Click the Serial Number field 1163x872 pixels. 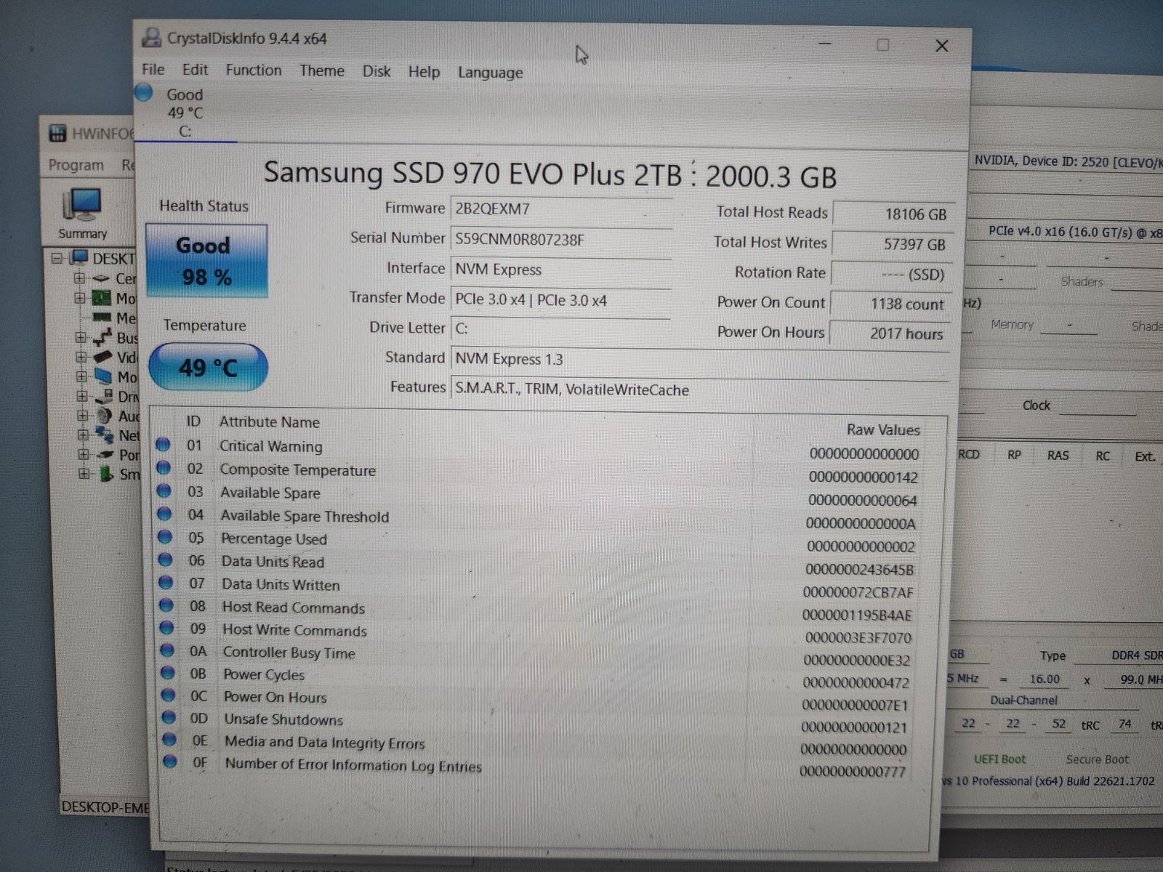click(x=560, y=239)
